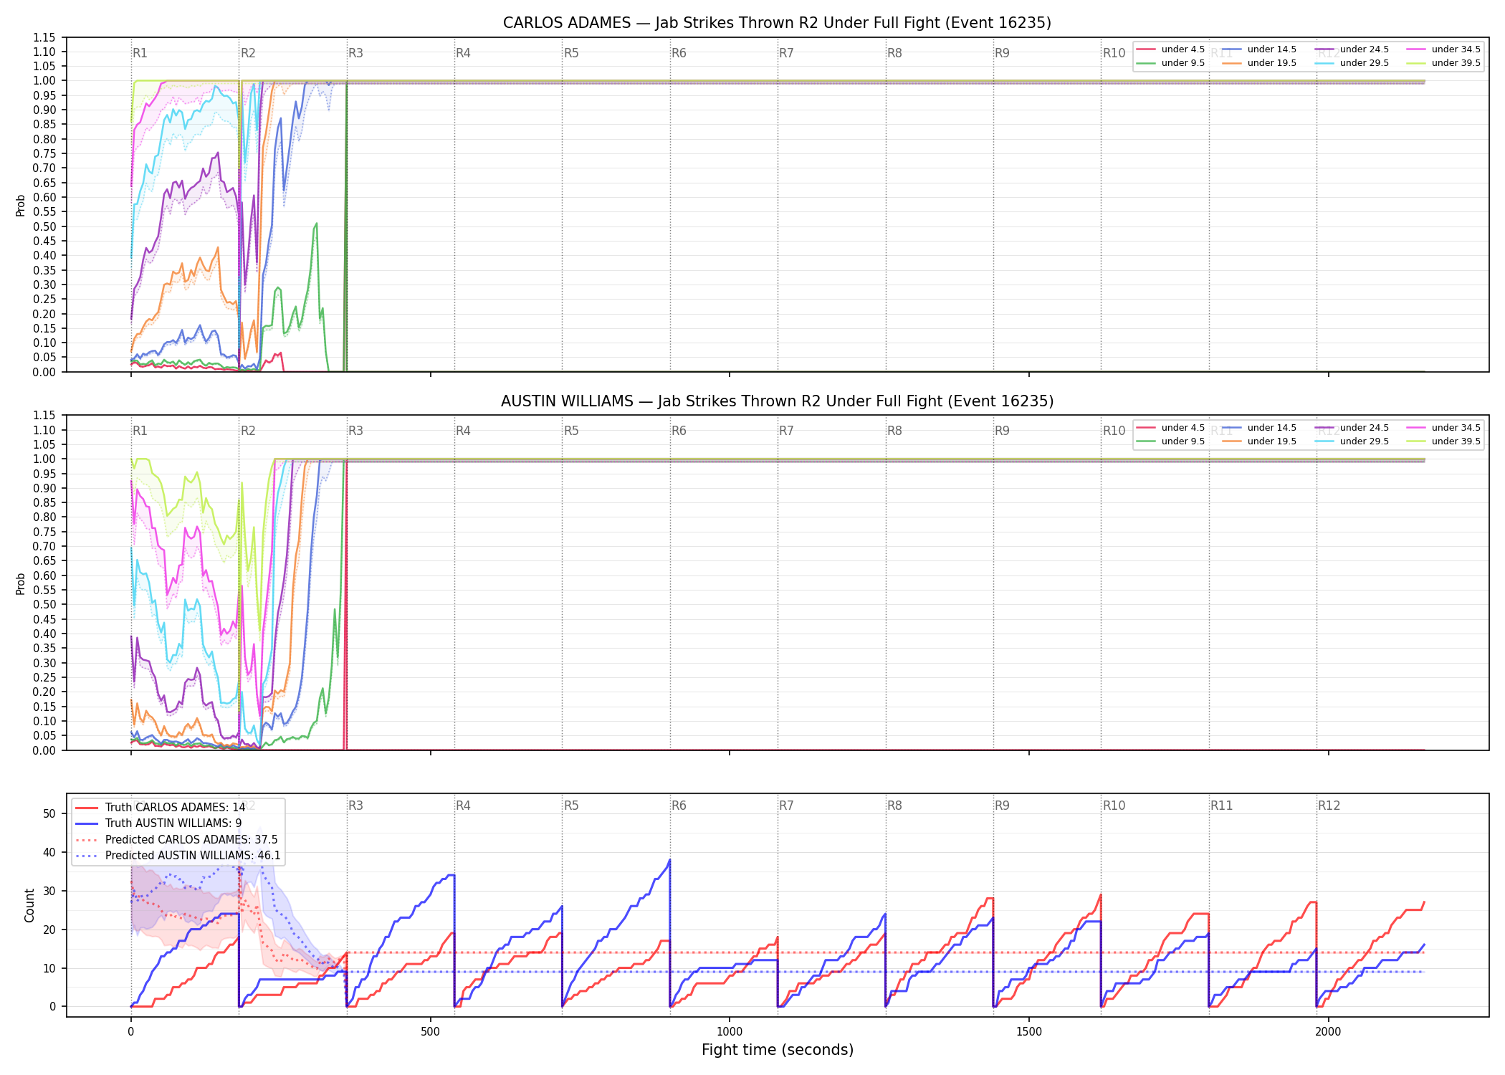
Task: Click the 'Count' y-axis label
Action: (29, 905)
